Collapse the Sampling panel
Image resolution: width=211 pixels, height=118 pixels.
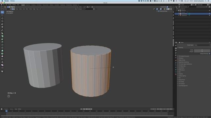(x=180, y=48)
